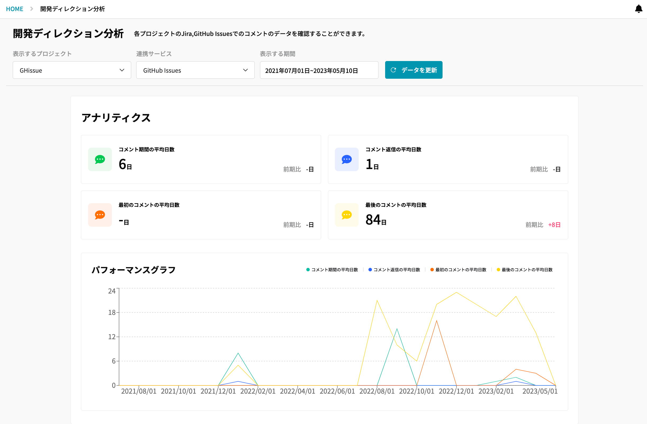Toggle コメント期間の平均日数 legend series
The image size is (647, 424).
tap(332, 269)
